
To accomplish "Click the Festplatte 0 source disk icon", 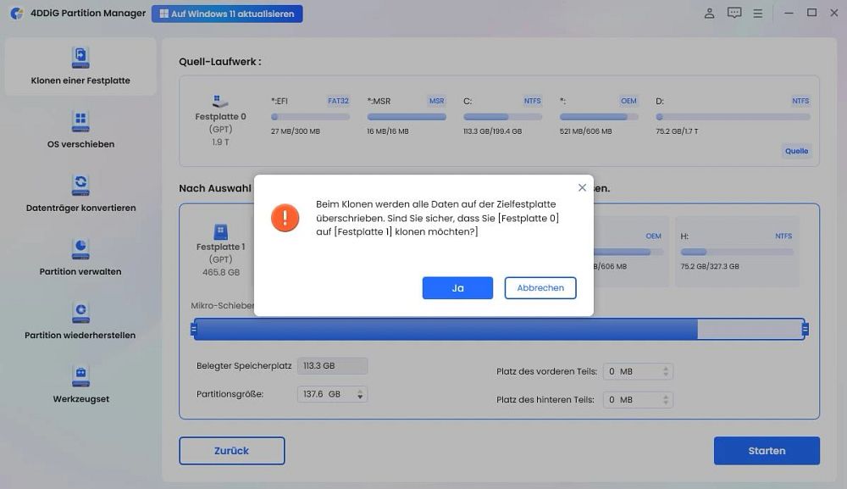I will pos(220,101).
